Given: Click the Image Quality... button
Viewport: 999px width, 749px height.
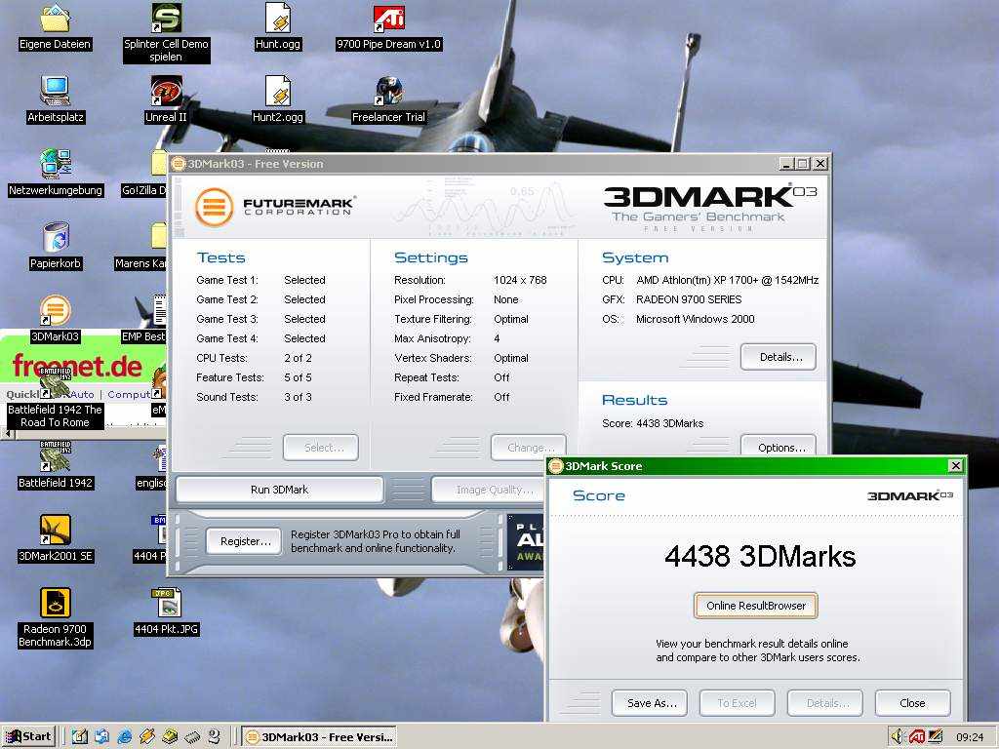Looking at the screenshot, I should coord(488,490).
